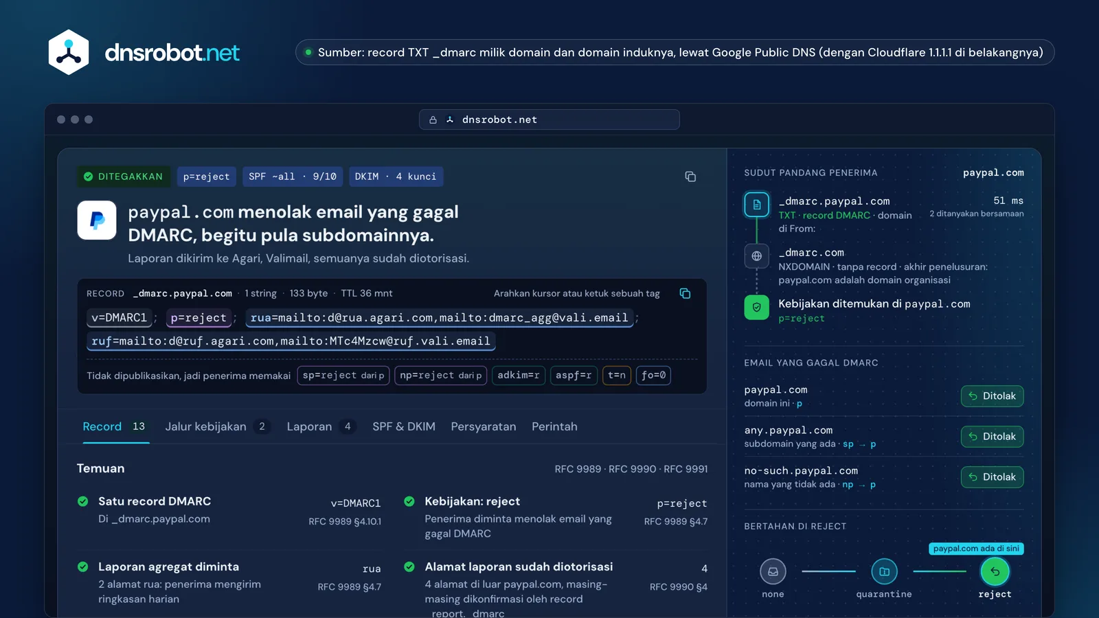Copy the DMARC record with the record copy icon
The image size is (1099, 618).
click(x=685, y=293)
